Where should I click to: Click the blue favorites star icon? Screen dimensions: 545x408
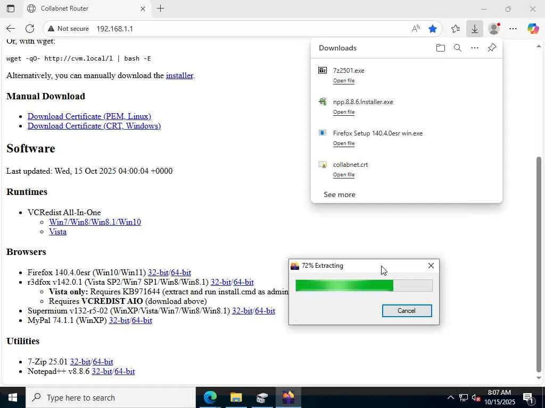pos(432,29)
